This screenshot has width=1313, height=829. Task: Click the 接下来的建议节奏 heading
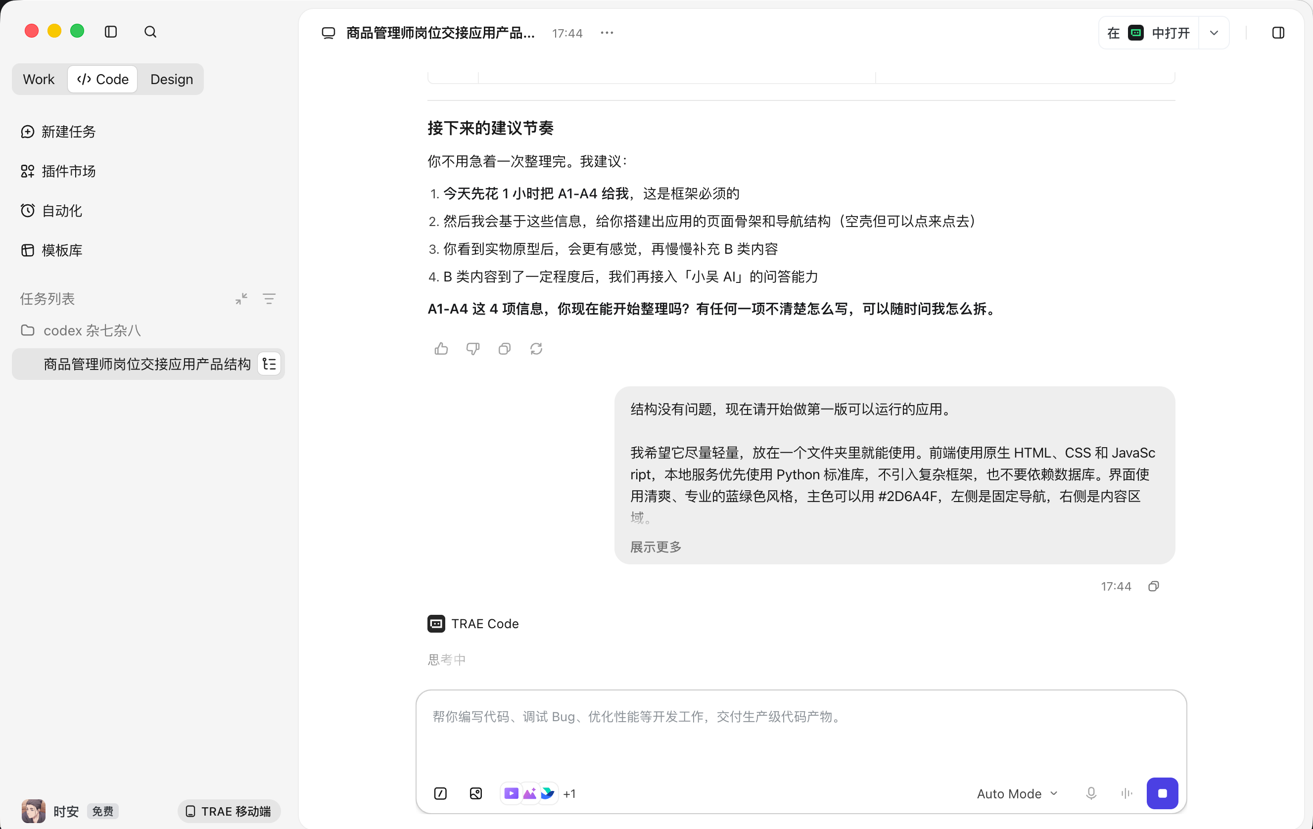tap(491, 128)
